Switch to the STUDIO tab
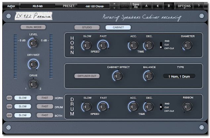This screenshot has width=210, height=138. click(87, 27)
